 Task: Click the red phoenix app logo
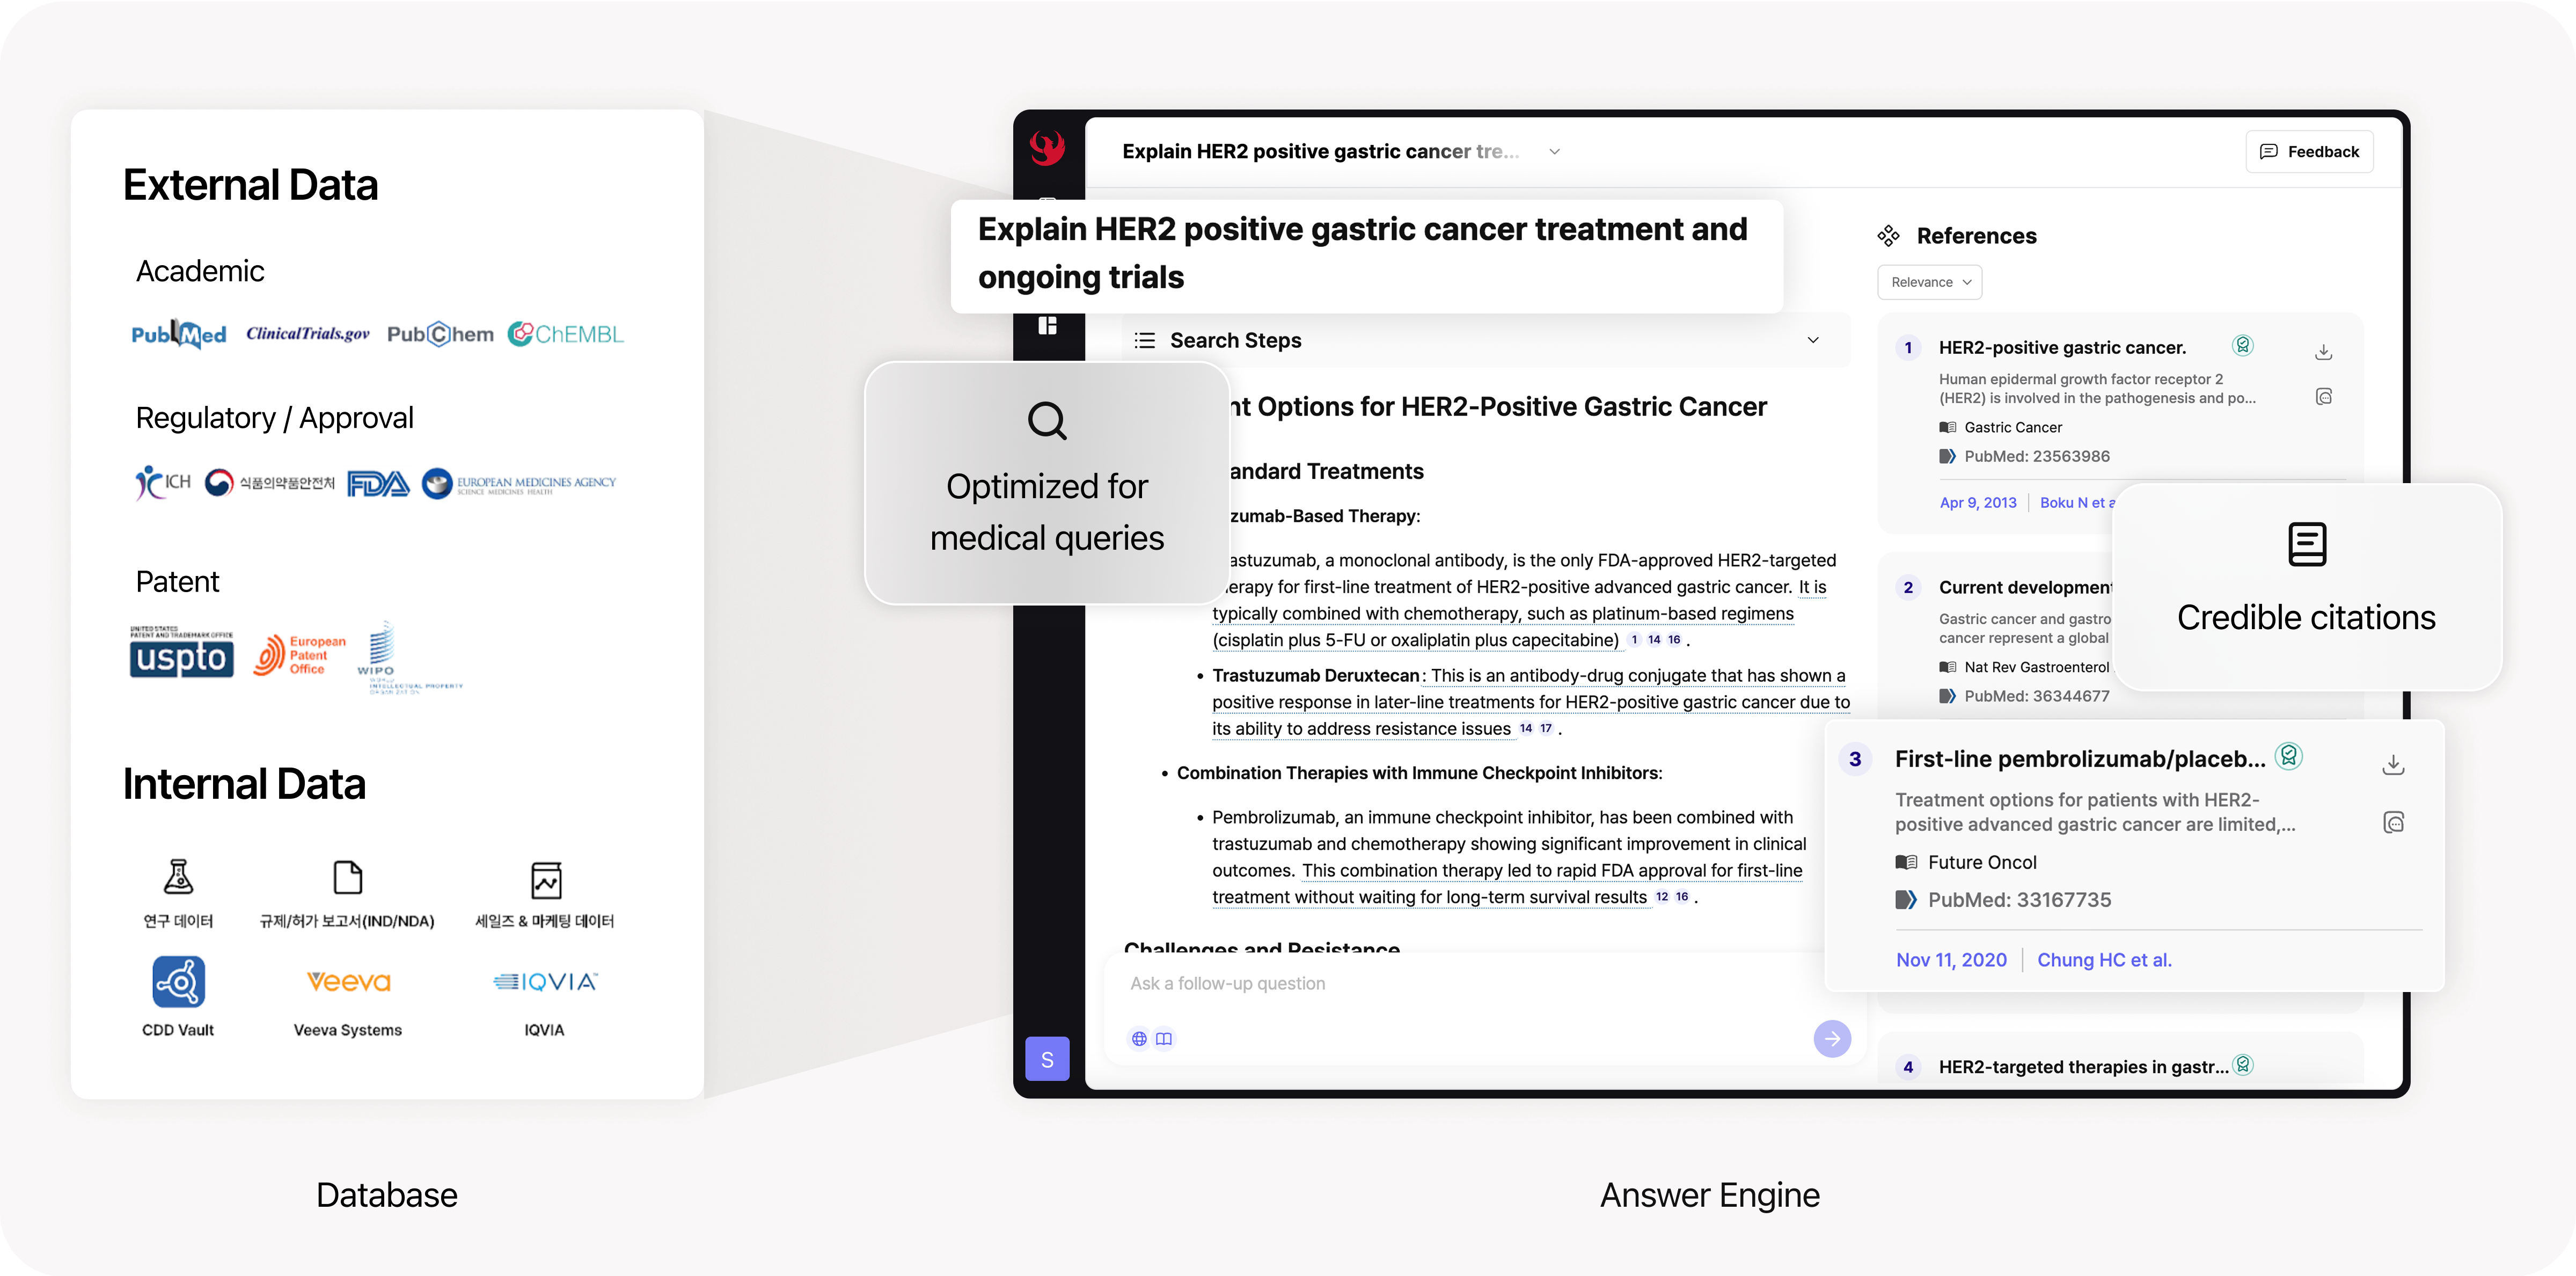click(x=1047, y=149)
